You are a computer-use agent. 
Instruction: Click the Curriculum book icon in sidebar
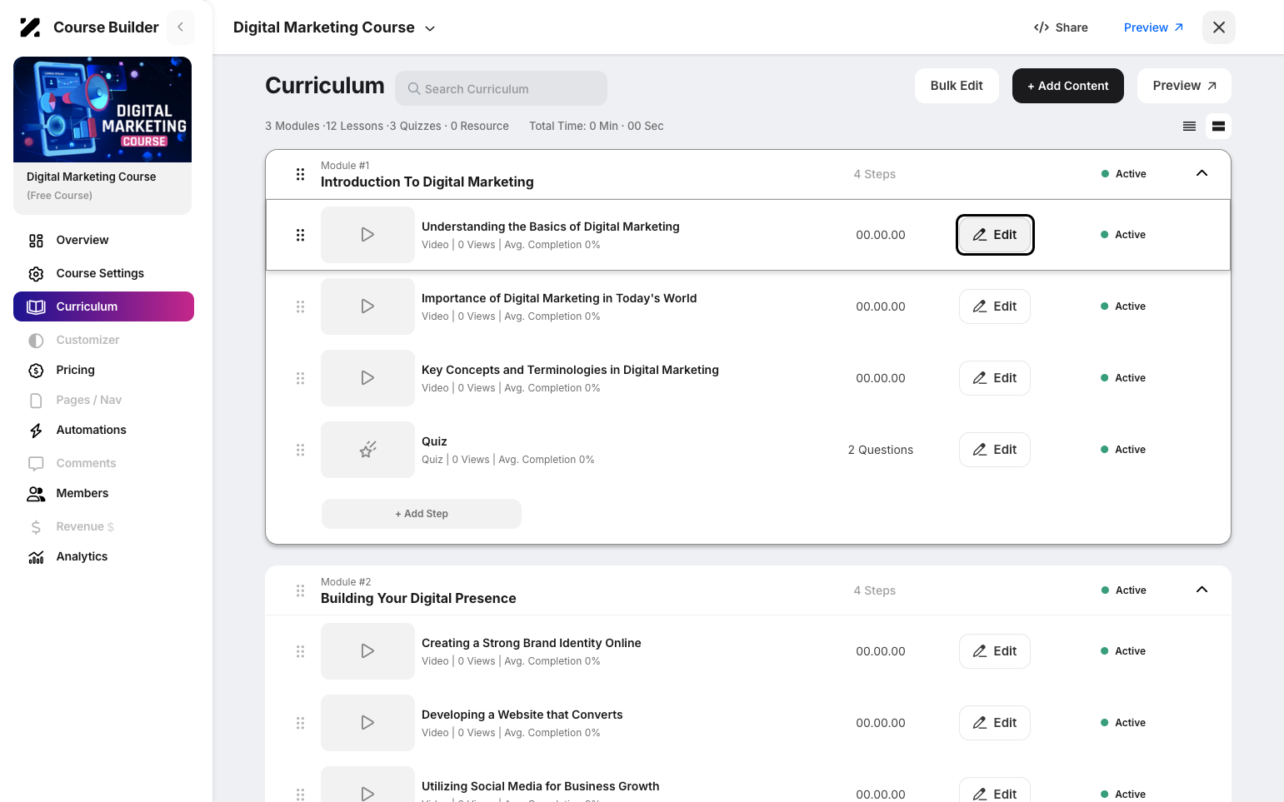pyautogui.click(x=36, y=306)
